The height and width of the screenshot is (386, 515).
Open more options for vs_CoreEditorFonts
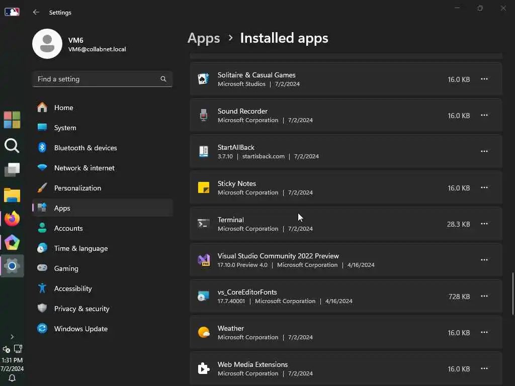(x=484, y=296)
